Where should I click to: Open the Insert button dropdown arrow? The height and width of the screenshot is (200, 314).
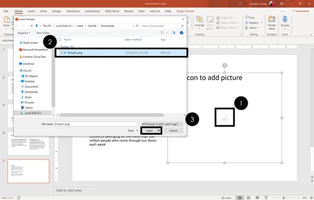coord(159,131)
